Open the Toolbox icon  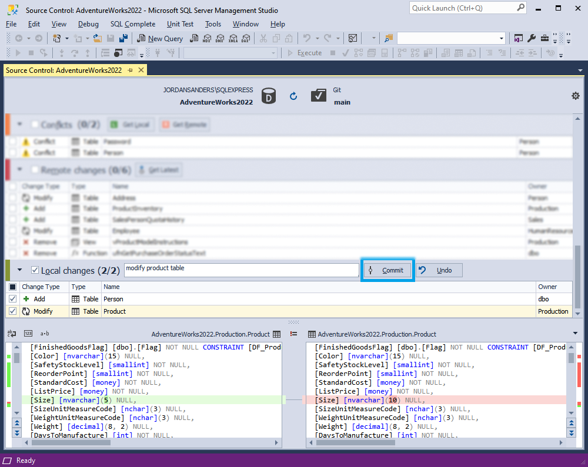click(x=544, y=38)
